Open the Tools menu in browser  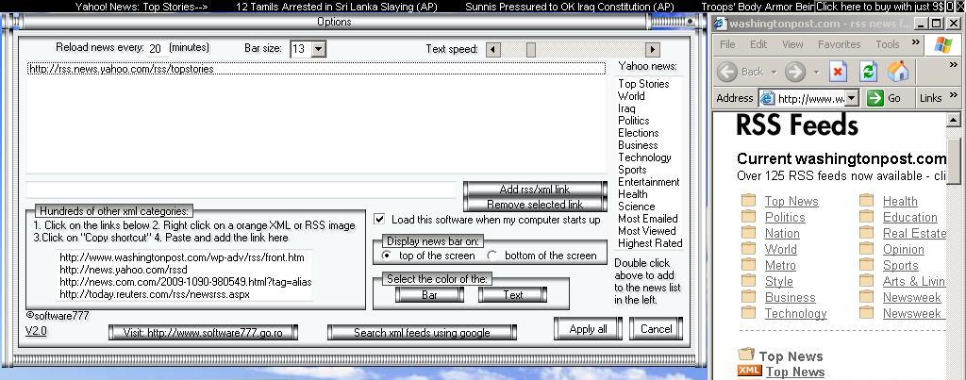(x=888, y=44)
